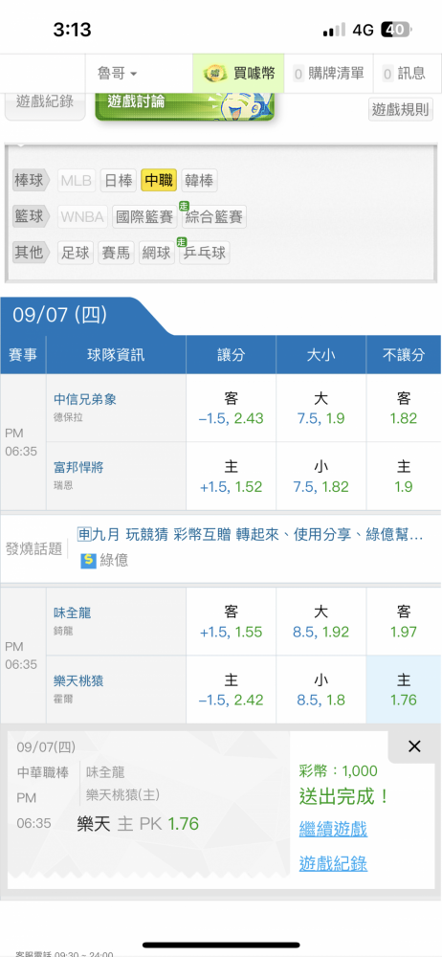Open team link 樂天桃猿
The width and height of the screenshot is (442, 957).
[x=78, y=680]
